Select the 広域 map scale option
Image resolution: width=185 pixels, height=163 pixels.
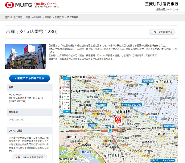pyautogui.click(x=67, y=105)
